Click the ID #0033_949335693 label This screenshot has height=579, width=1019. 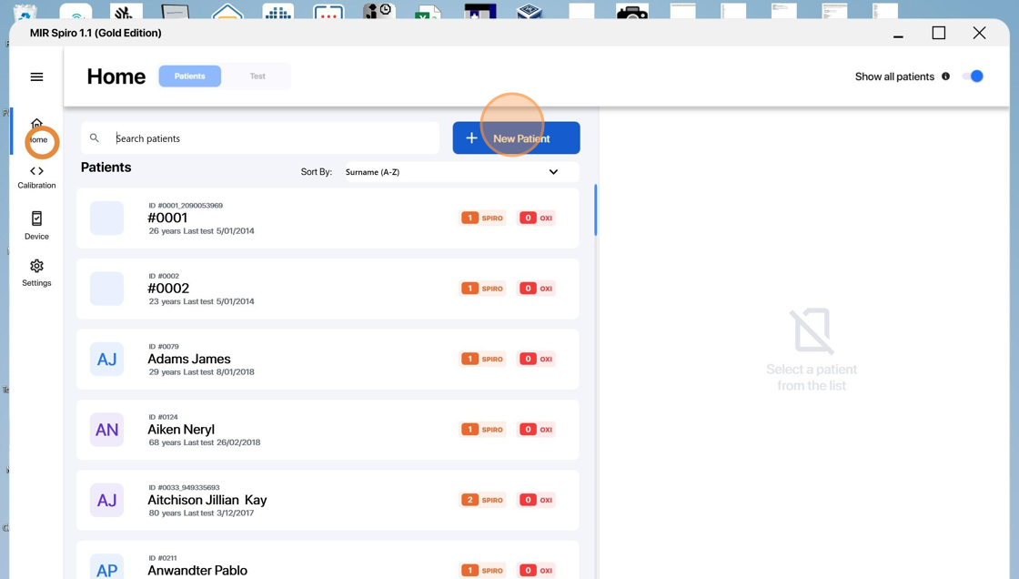click(x=184, y=488)
